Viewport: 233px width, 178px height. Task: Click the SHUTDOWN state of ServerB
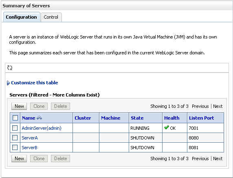142,148
